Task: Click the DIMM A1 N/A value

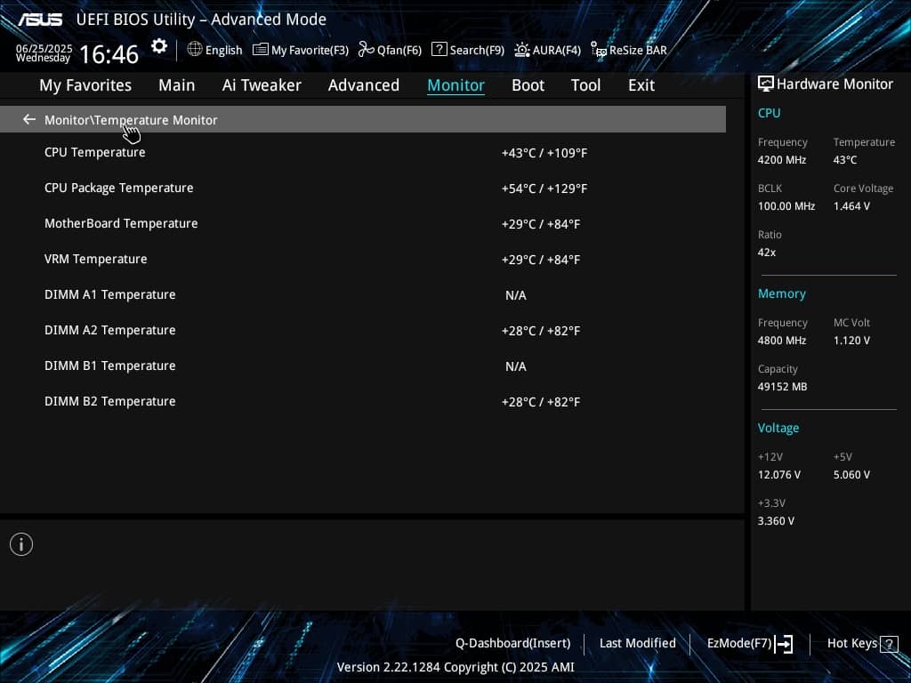Action: tap(516, 295)
